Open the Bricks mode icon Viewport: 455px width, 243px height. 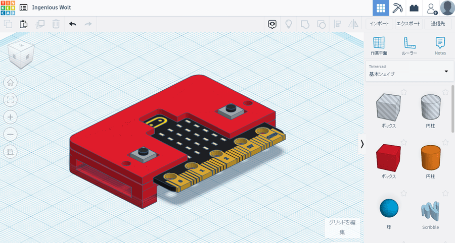pos(414,8)
